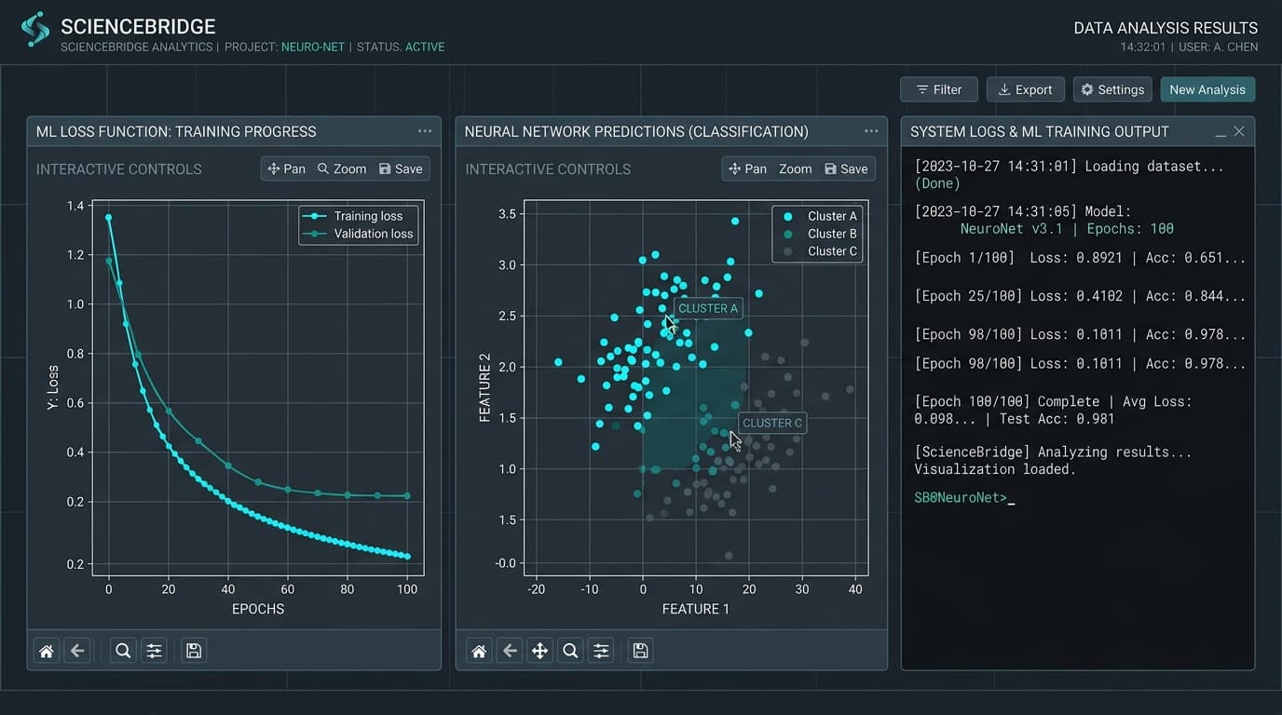Click the 'NeuroNet v3.1 | Epochs: 100' log text
Screen dimensions: 1282x715
tap(1067, 229)
